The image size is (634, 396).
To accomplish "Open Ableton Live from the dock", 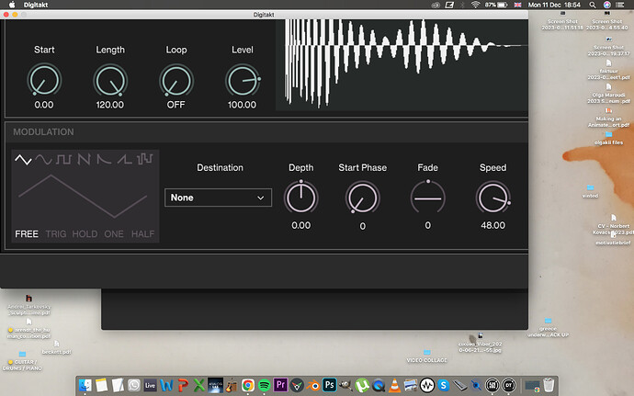I will coord(150,385).
